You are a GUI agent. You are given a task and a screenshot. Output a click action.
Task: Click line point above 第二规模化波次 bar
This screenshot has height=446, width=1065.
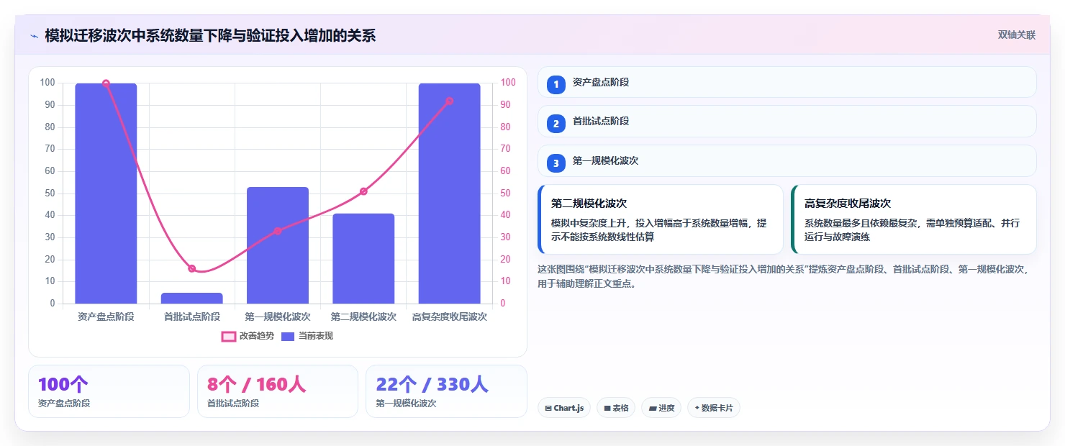[x=363, y=191]
